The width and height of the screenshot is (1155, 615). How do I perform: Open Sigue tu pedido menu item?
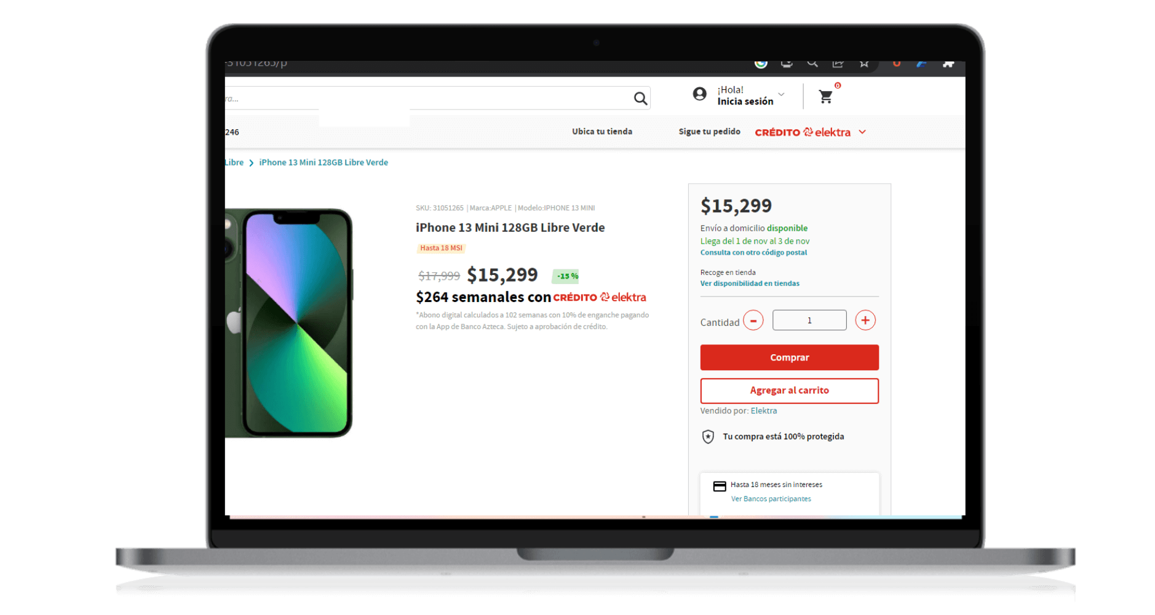[709, 132]
